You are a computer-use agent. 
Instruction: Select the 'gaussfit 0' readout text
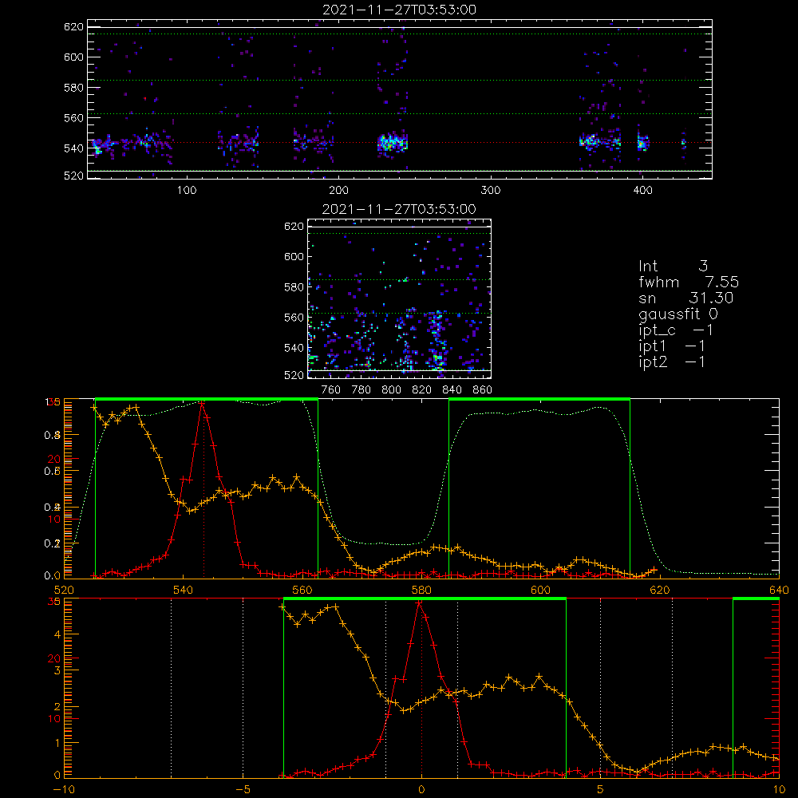coord(678,314)
